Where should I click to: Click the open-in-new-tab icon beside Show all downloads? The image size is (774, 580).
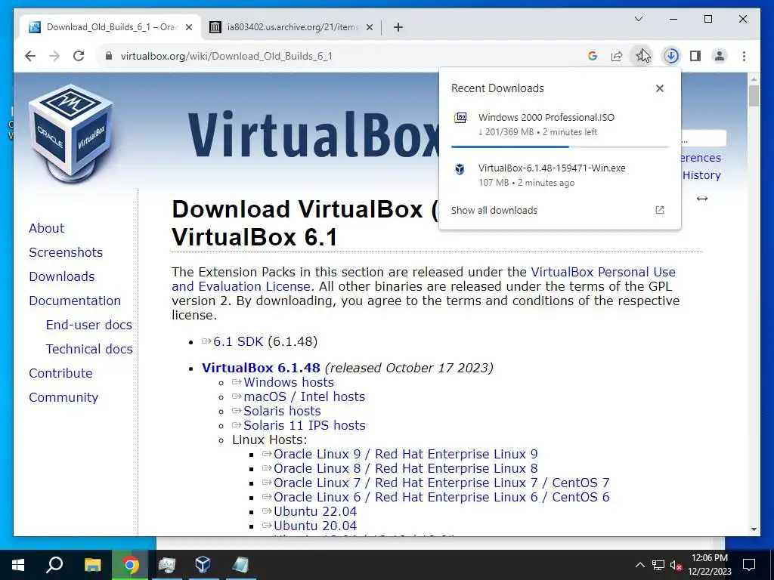659,210
